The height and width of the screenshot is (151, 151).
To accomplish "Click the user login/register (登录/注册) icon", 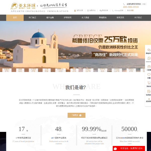I will [x=75, y=11].
